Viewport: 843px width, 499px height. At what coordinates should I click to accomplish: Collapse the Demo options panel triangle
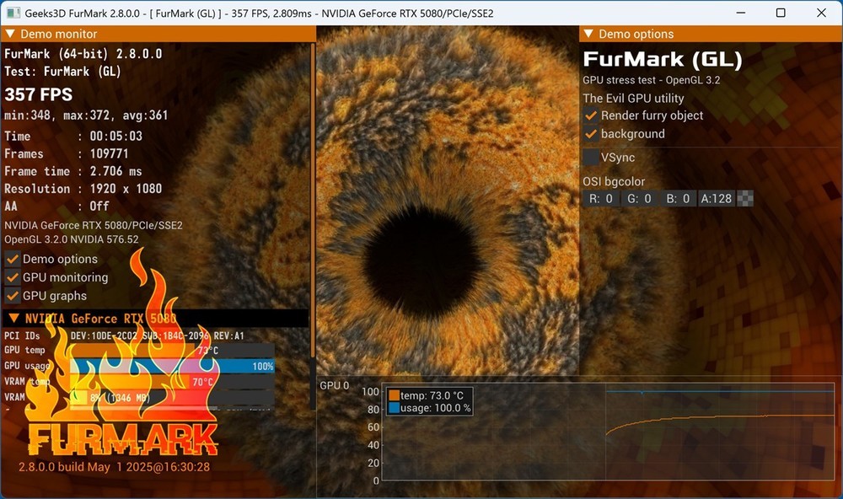click(588, 34)
